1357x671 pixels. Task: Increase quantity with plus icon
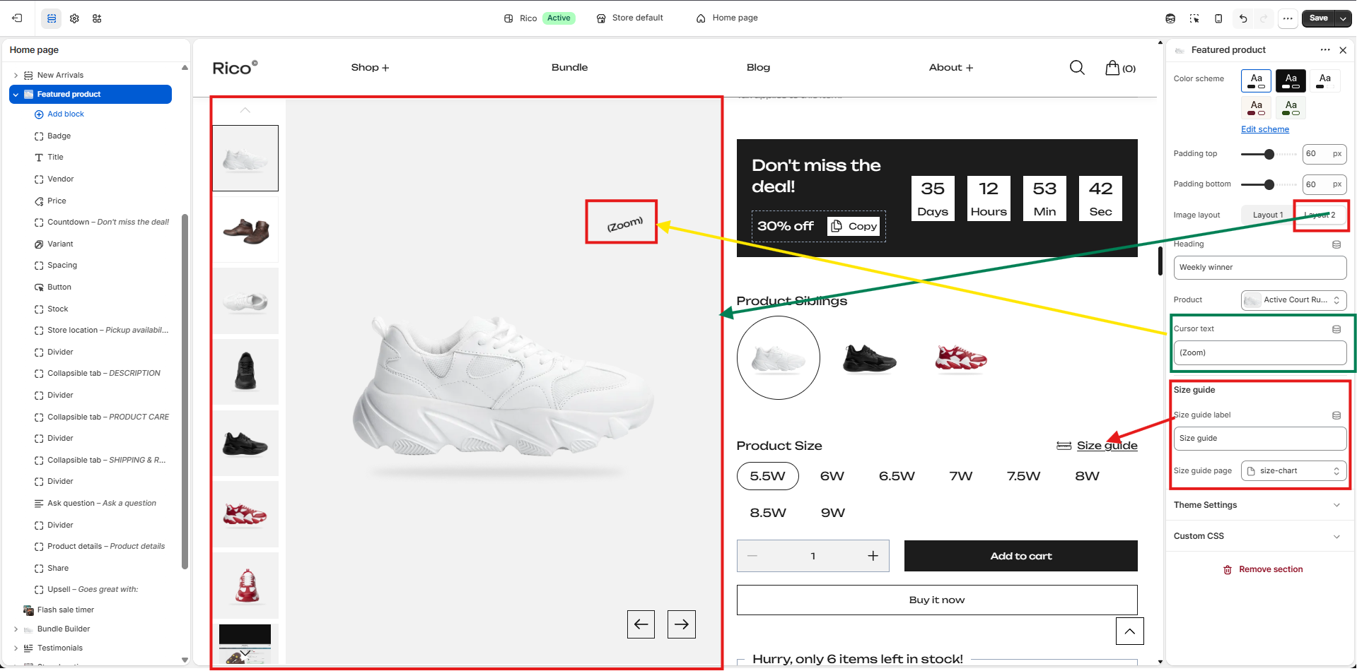873,556
